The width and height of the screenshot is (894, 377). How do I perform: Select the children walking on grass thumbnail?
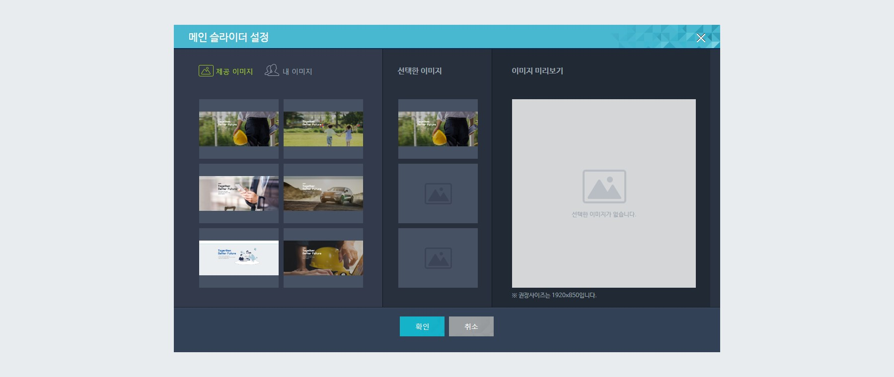click(x=323, y=129)
